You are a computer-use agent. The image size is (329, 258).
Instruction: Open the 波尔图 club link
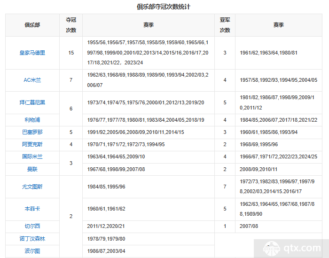(x=32, y=251)
